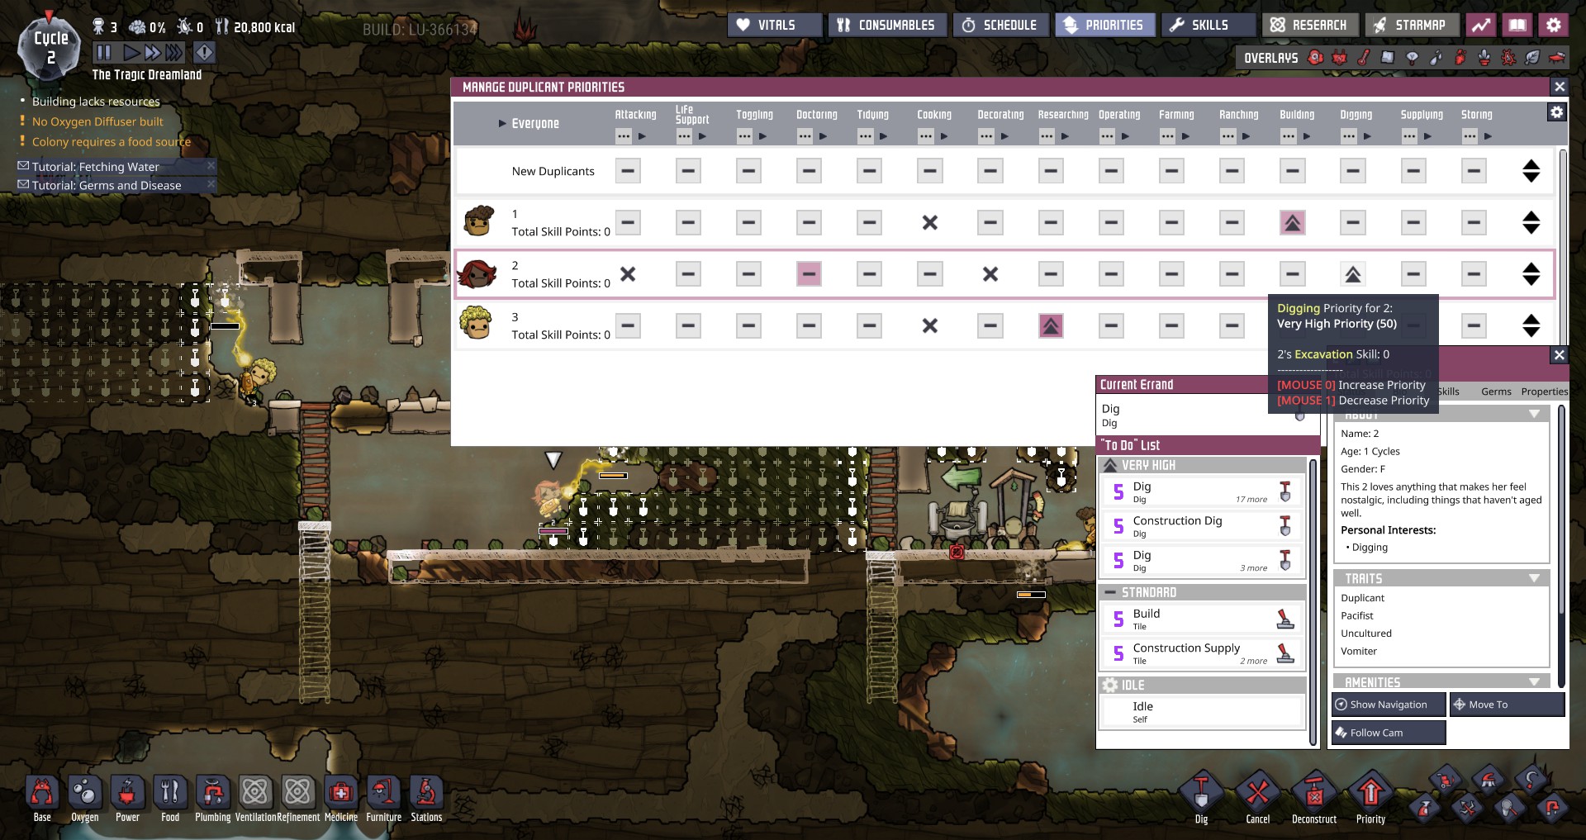The image size is (1586, 840).
Task: Open priorities settings gear icon
Action: pyautogui.click(x=1556, y=112)
